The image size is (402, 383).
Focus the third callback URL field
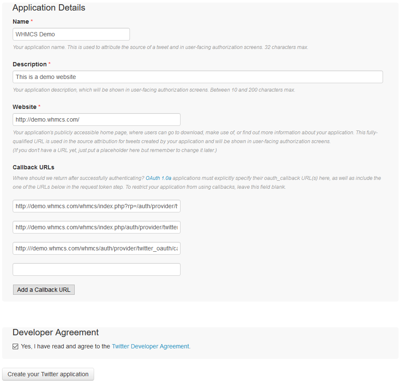tap(97, 248)
